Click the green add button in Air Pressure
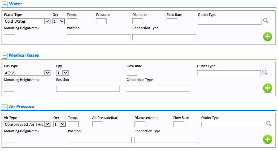278x151 pixels. [x=267, y=139]
